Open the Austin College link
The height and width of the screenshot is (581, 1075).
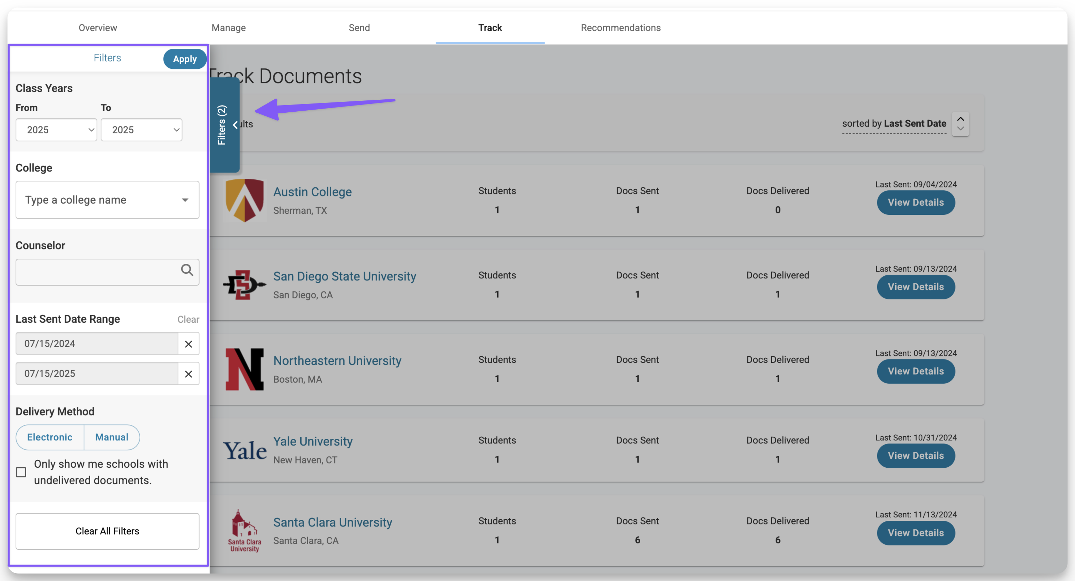(x=312, y=192)
